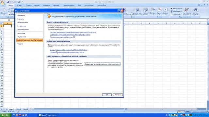The height and width of the screenshot is (117, 209).
Task: Click the Вставить paste icon in ribbon
Action: coord(4,10)
